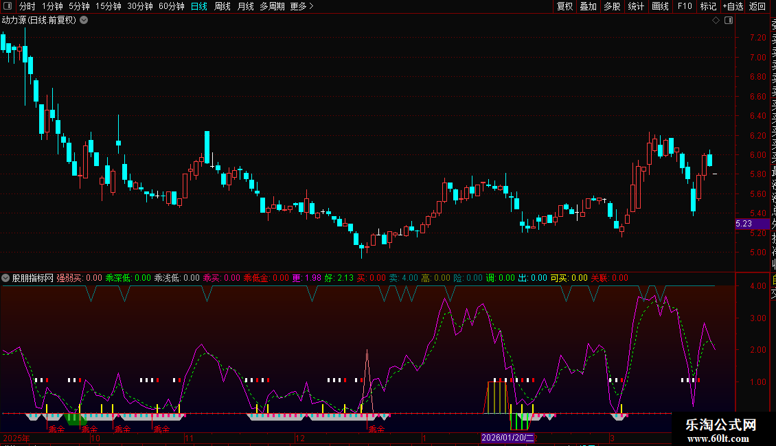776x446 pixels.
Task: Expand the 更多 periods menu
Action: 301,6
